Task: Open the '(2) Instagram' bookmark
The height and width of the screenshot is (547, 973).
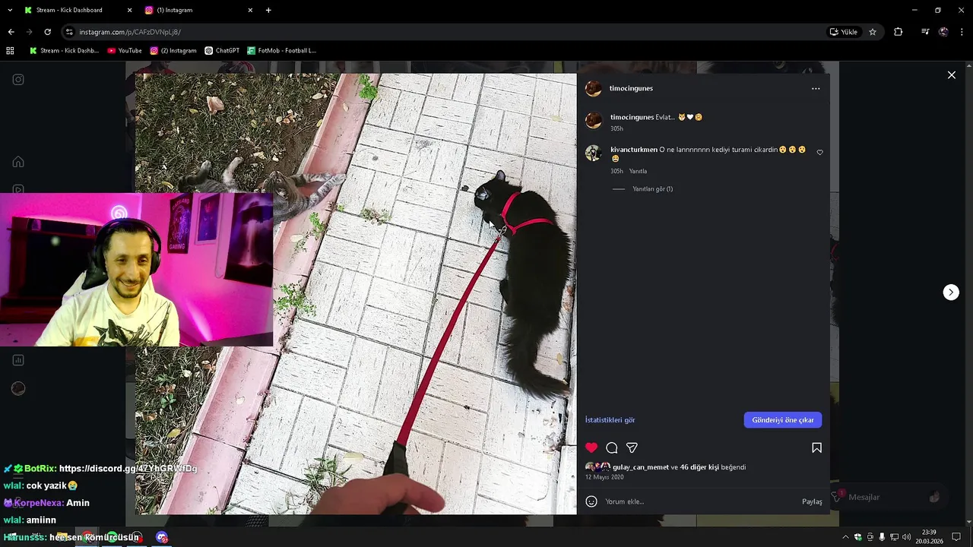Action: [173, 51]
